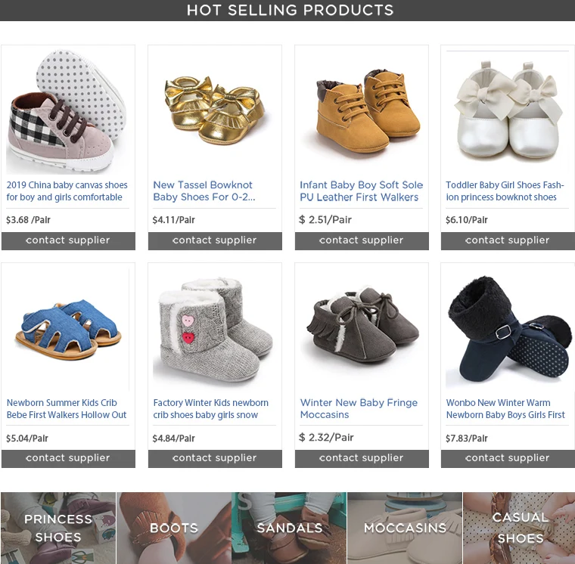Contact supplier for $2.51 first walkers
The width and height of the screenshot is (575, 564).
coord(362,240)
